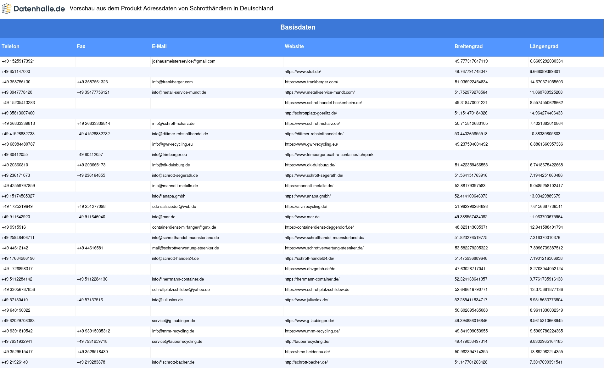Open the frimberger.eu fuhrpark website link
The image size is (604, 368).
coord(329,155)
